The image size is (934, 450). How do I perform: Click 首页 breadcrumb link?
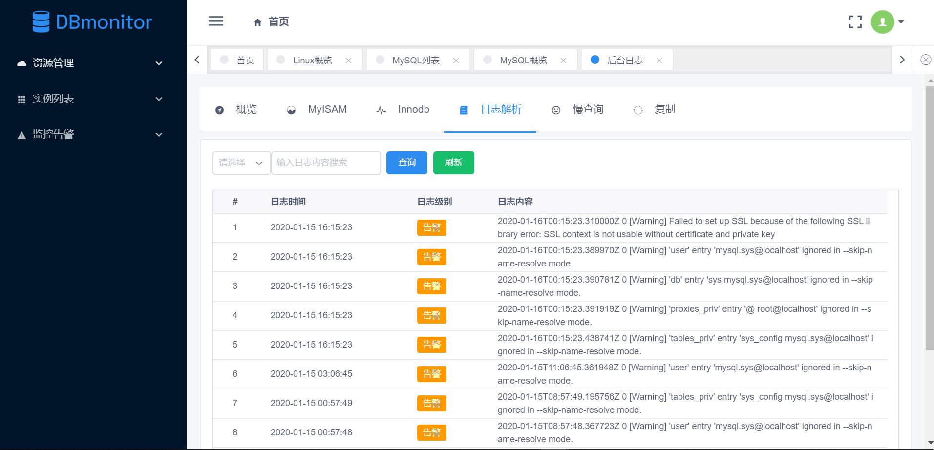click(278, 22)
